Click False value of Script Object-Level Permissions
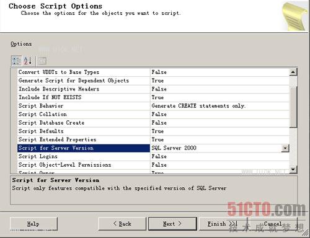 pos(220,165)
